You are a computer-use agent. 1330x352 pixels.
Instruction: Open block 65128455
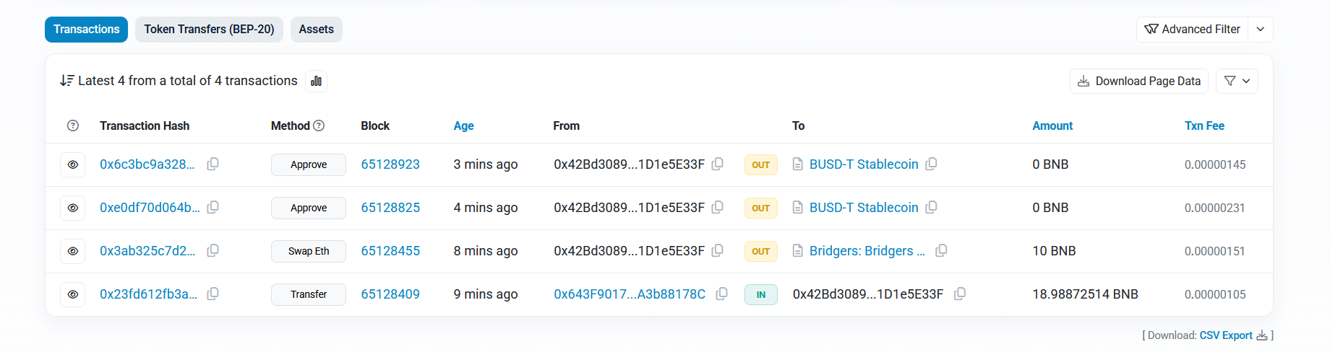[390, 251]
